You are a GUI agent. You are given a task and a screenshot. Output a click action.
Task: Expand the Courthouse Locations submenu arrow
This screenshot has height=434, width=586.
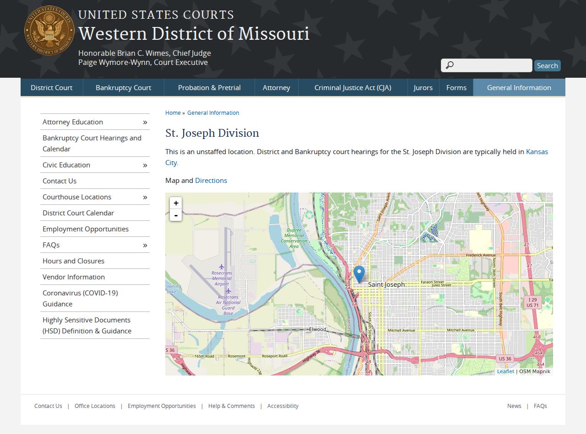pyautogui.click(x=145, y=197)
